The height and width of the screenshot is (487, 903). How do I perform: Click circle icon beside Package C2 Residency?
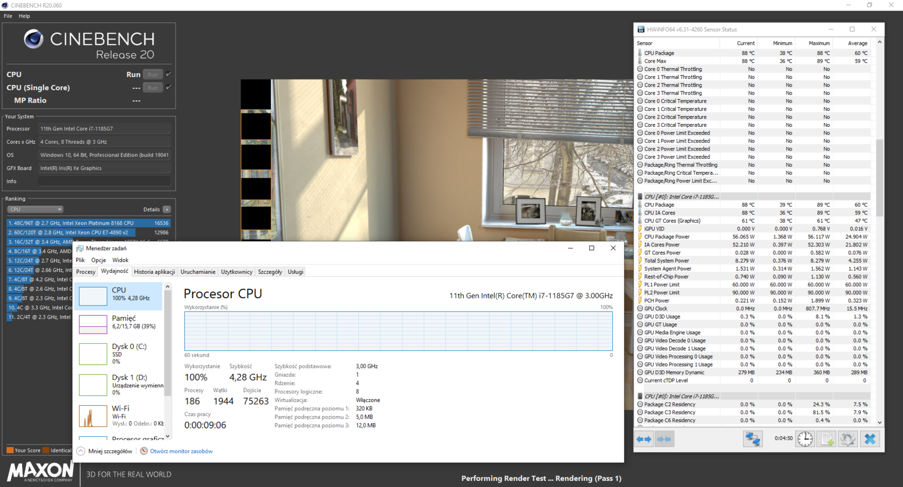(x=640, y=404)
